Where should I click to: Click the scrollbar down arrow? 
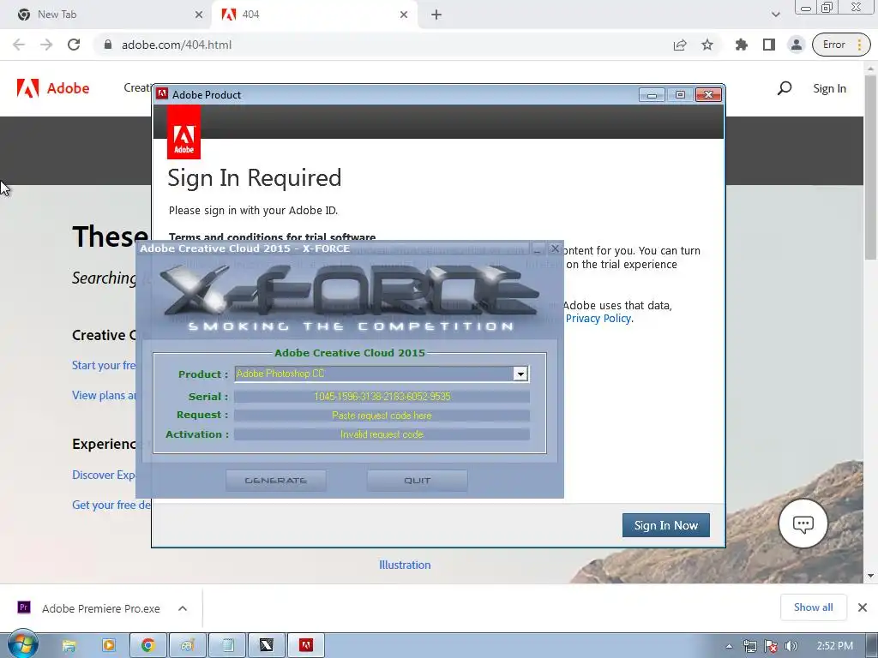(x=870, y=576)
